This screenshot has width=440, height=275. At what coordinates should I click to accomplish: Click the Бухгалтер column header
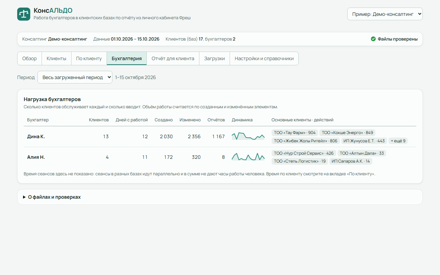pyautogui.click(x=38, y=120)
